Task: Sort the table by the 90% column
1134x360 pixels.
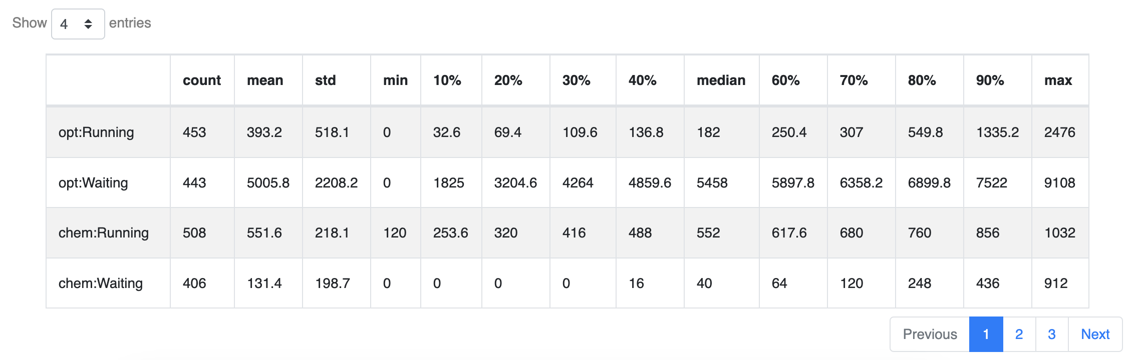Action: point(991,80)
